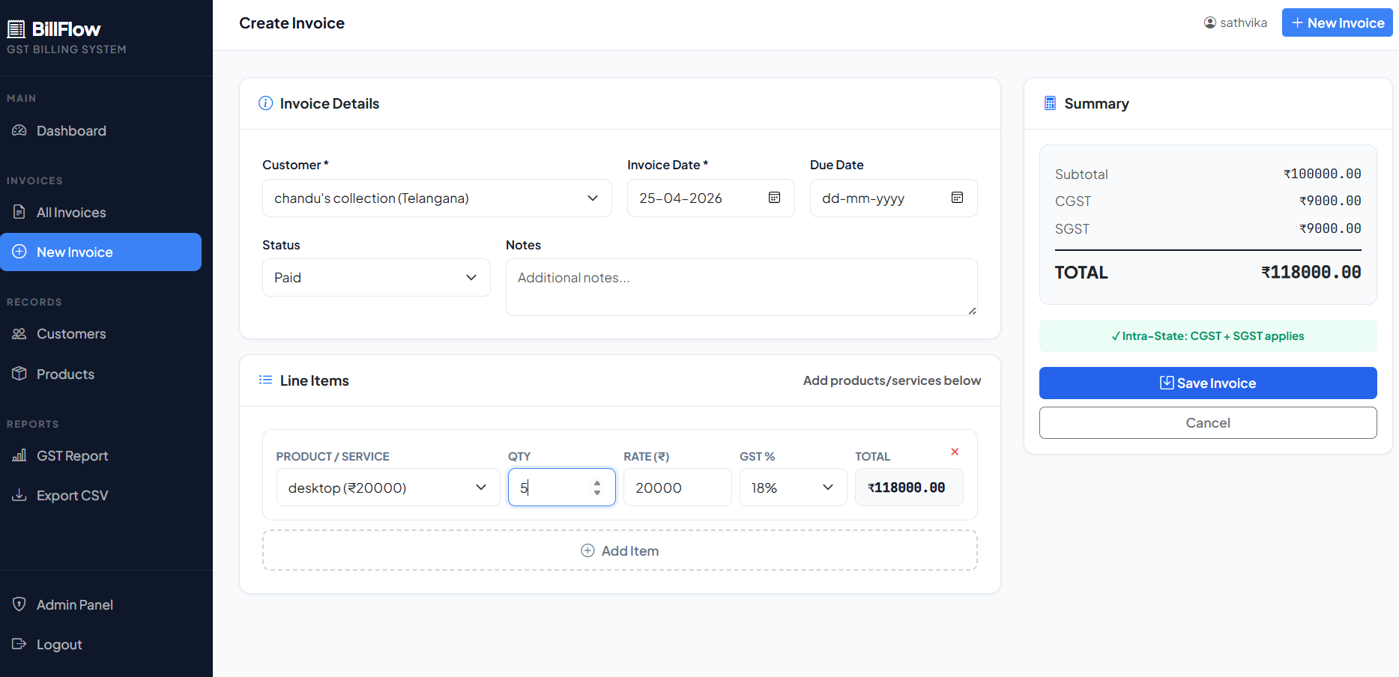Click the Dashboard gauge icon
Viewport: 1399px width, 677px height.
point(19,130)
